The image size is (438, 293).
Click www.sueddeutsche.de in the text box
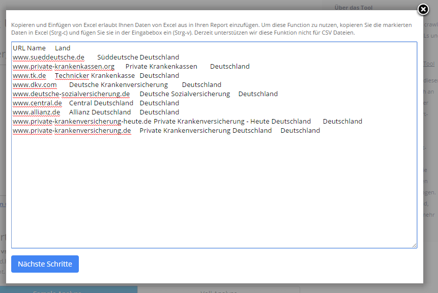[x=48, y=57]
